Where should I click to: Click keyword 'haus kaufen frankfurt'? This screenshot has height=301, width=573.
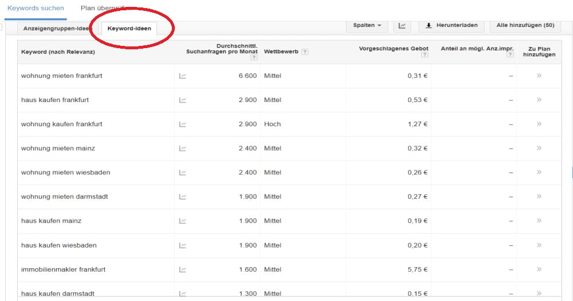[55, 100]
